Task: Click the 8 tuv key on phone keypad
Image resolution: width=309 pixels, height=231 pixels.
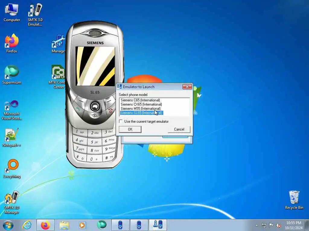Action: click(x=94, y=150)
